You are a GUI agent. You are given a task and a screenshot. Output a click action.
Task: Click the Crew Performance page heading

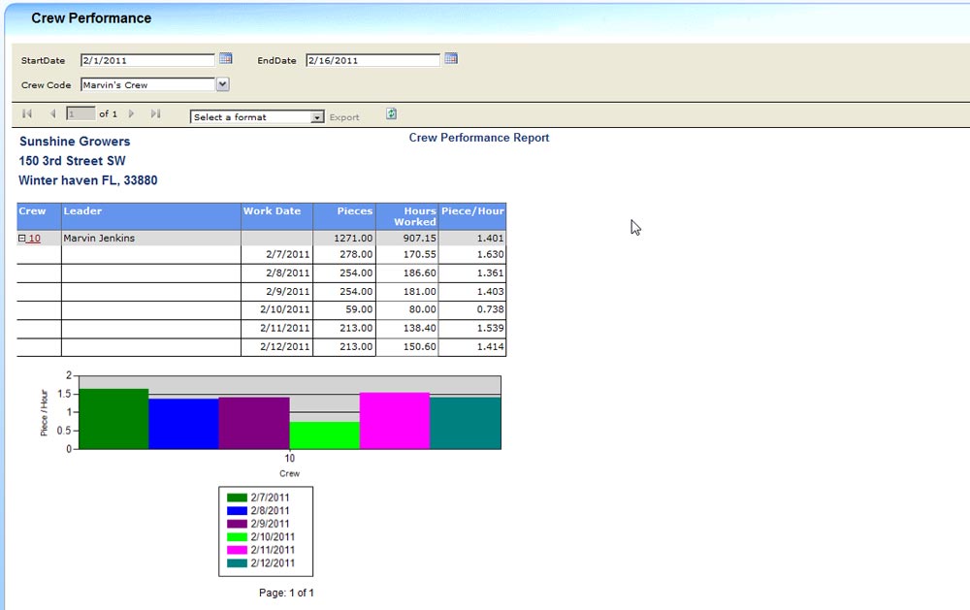pos(91,18)
